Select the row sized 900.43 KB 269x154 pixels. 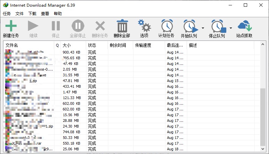[x=132, y=52]
